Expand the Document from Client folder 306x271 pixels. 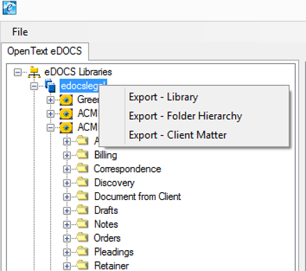[67, 196]
